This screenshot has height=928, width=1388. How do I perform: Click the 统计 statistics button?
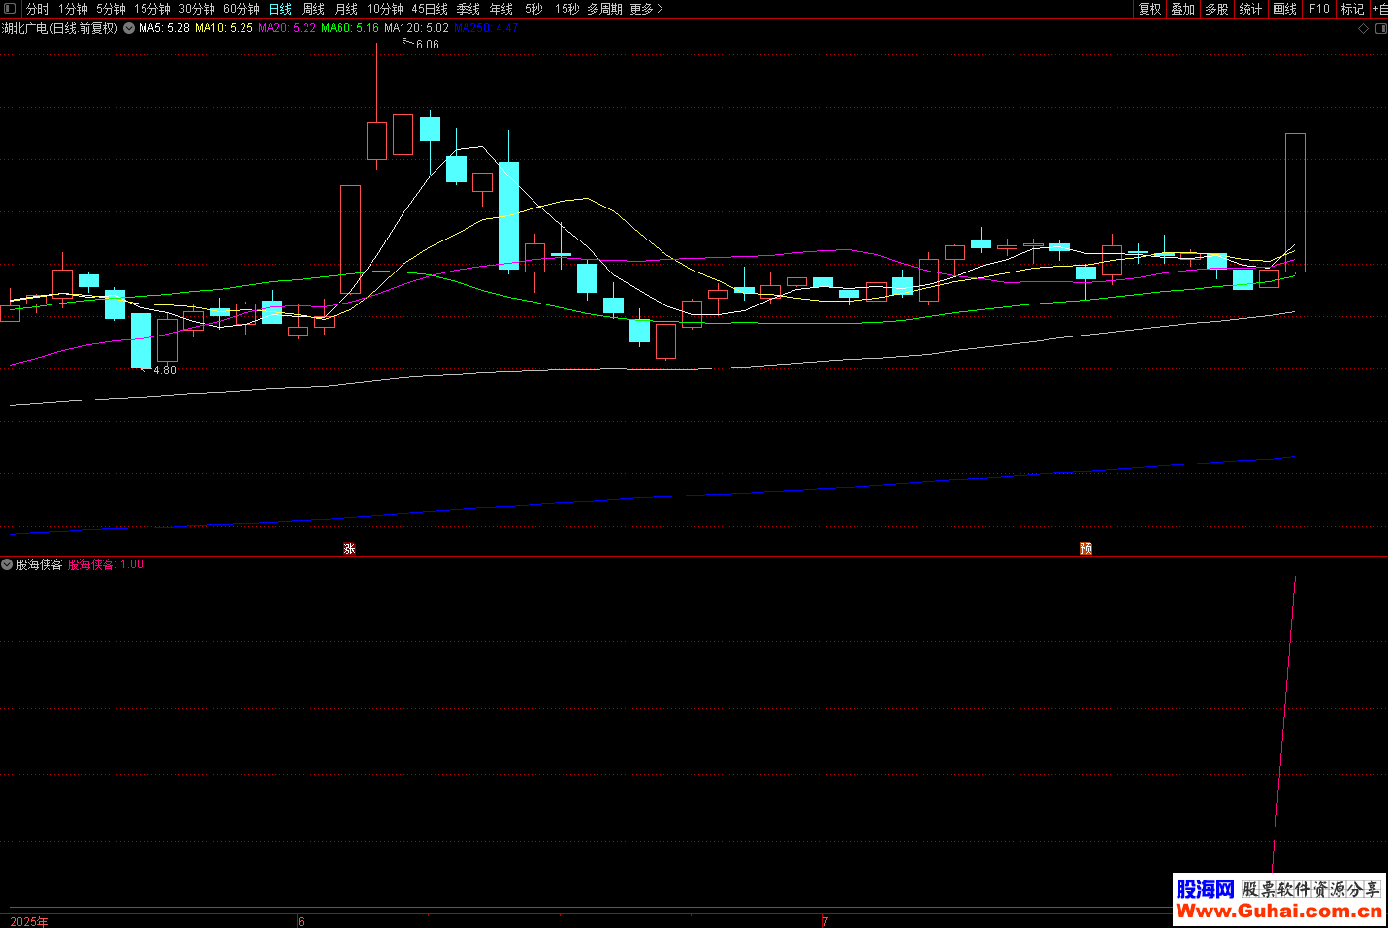tap(1251, 9)
